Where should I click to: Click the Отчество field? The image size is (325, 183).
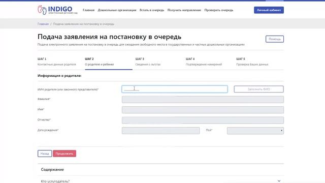pos(203,120)
